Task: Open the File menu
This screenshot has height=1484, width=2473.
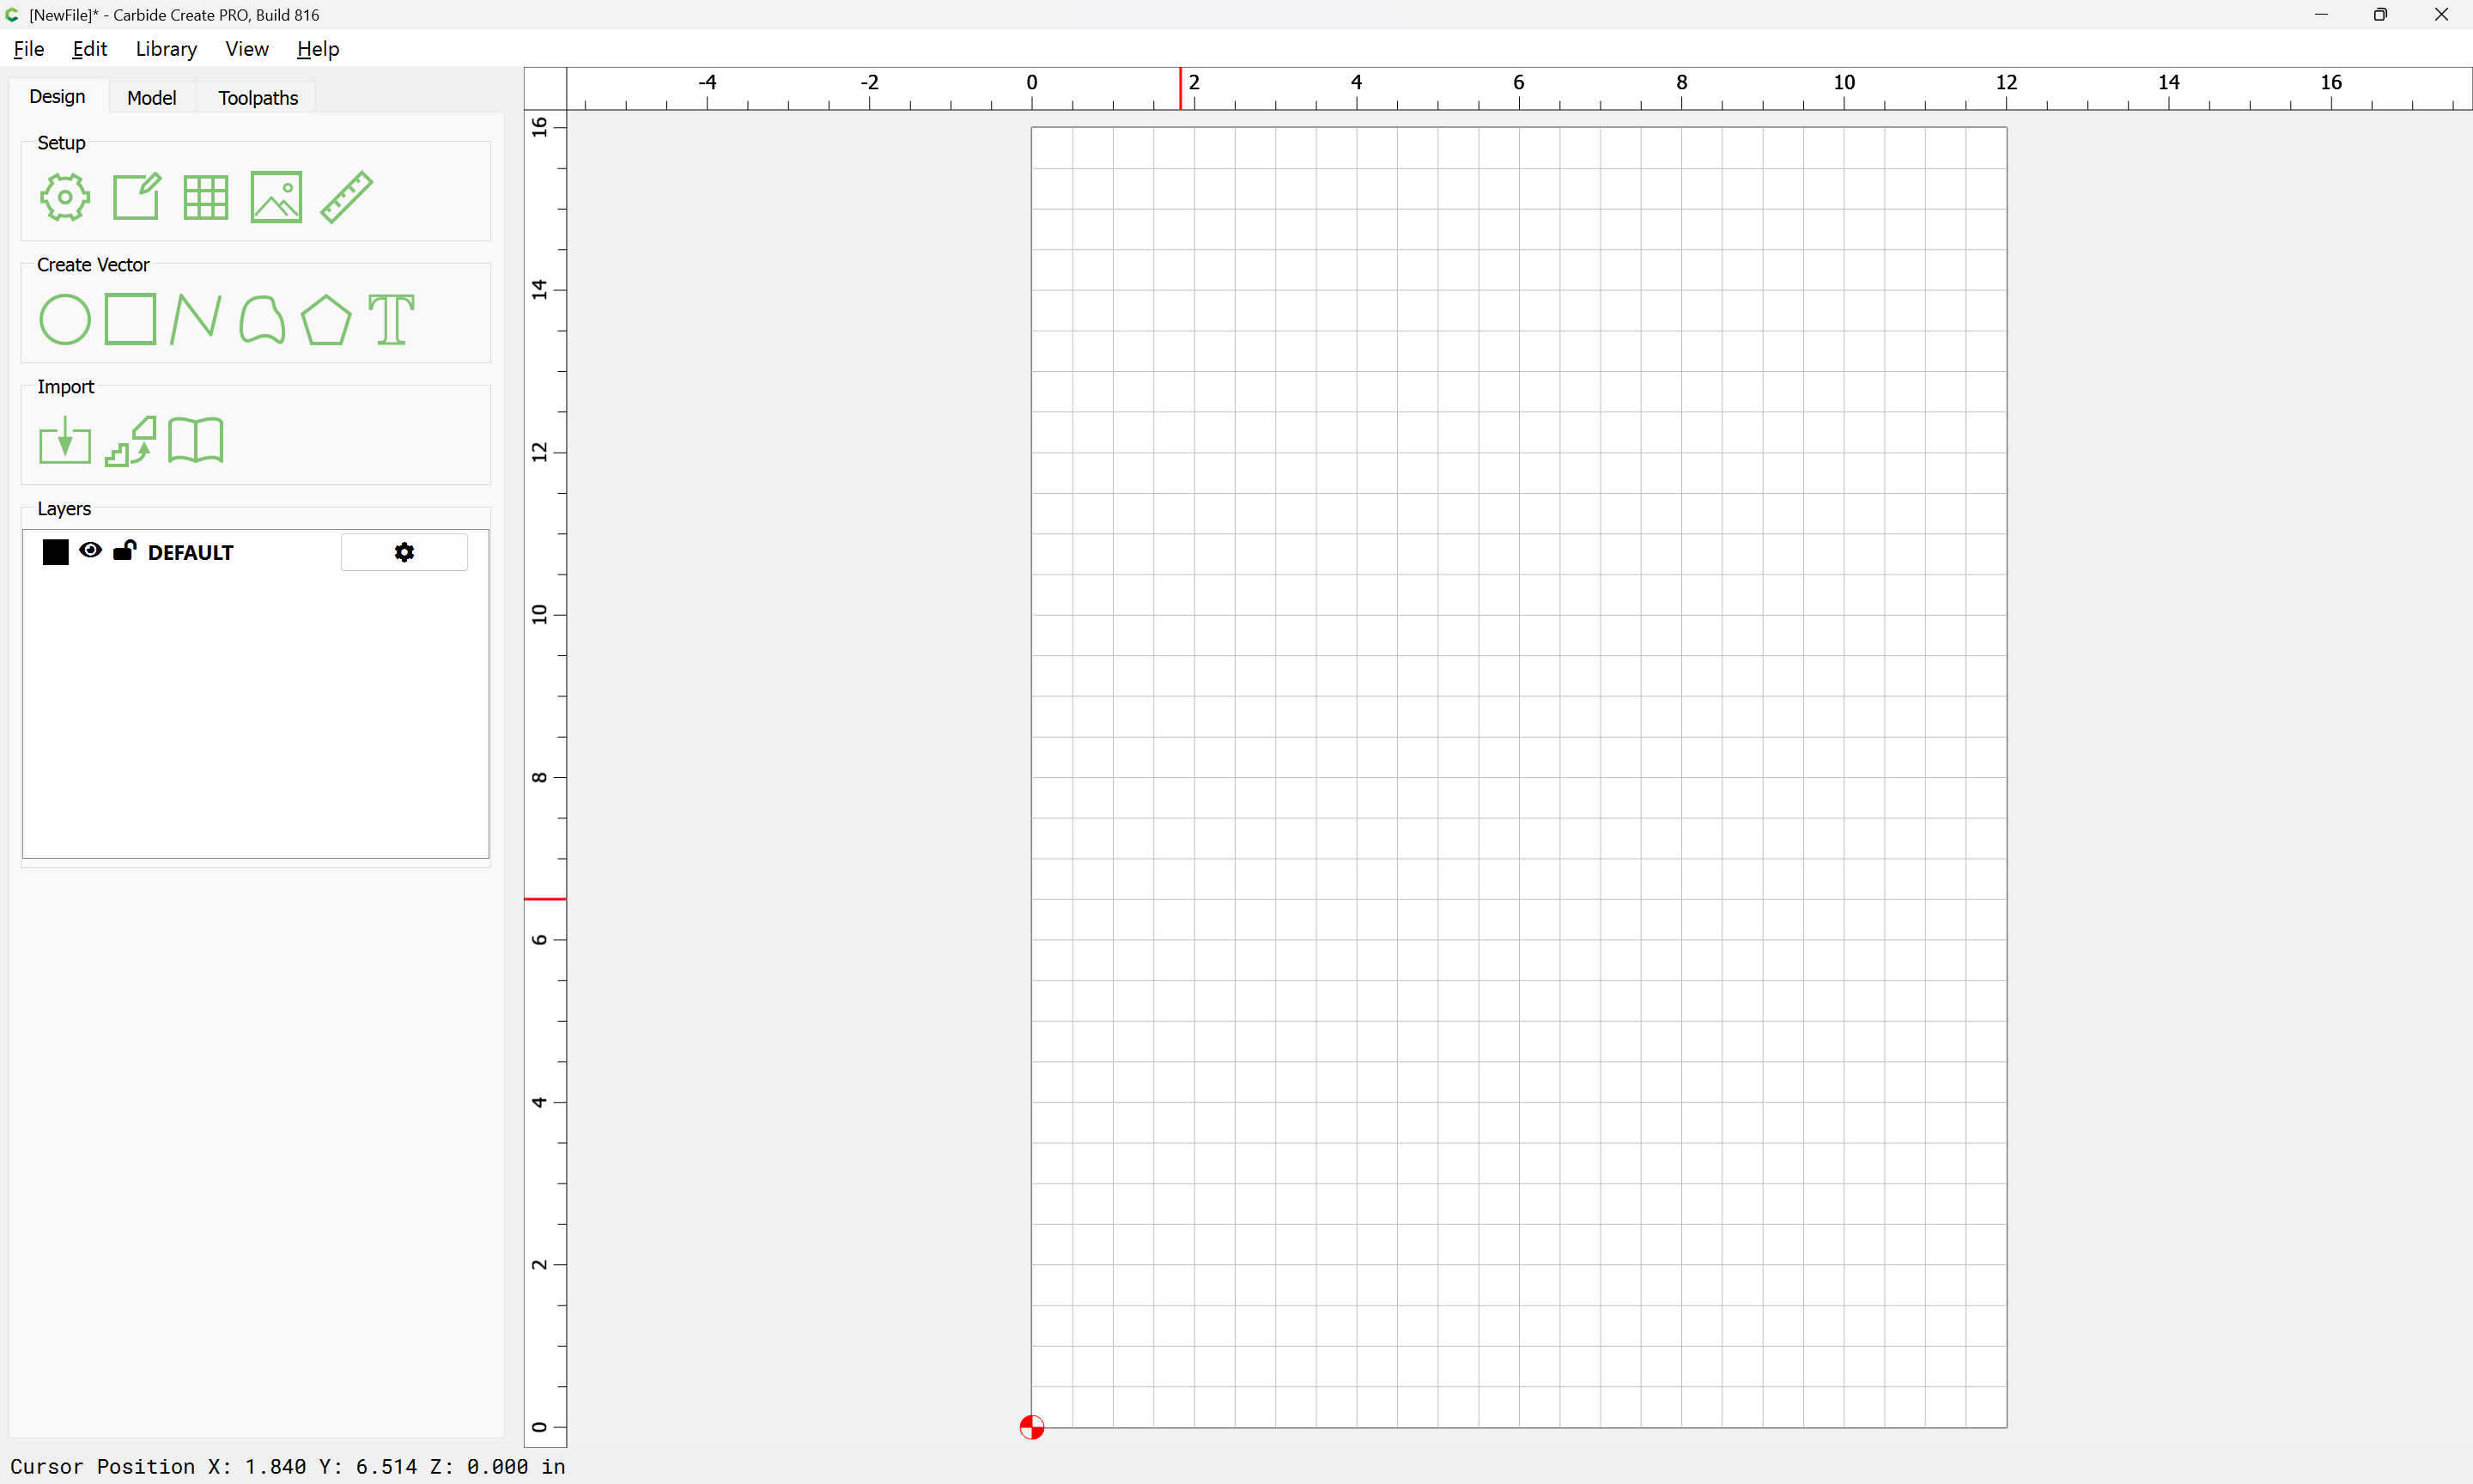Action: pyautogui.click(x=29, y=49)
